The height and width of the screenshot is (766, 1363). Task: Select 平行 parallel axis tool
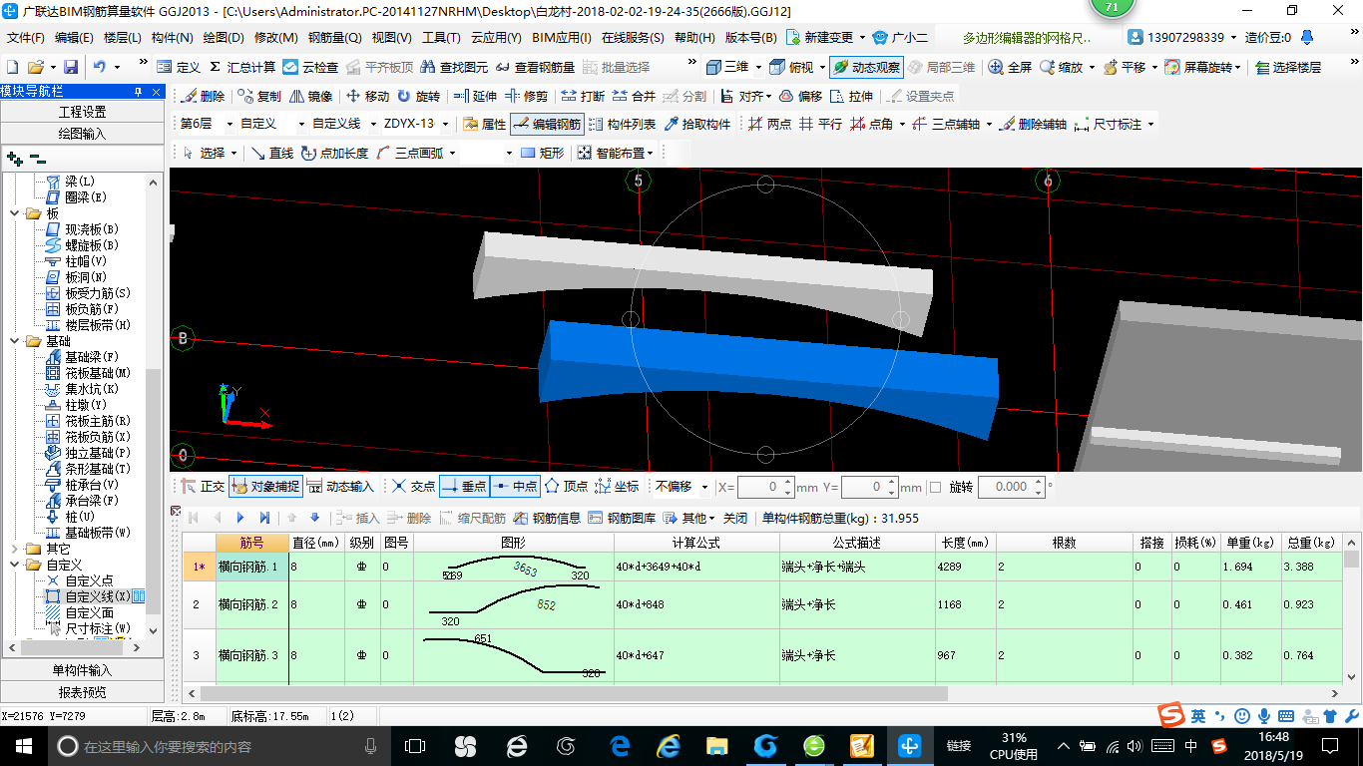[x=820, y=125]
